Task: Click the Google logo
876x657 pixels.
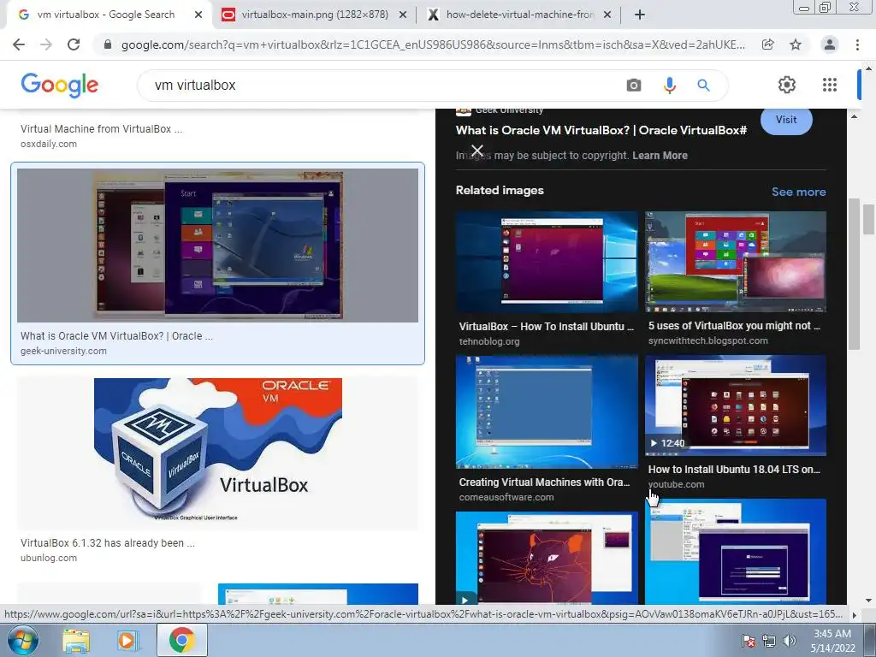Action: pyautogui.click(x=59, y=85)
